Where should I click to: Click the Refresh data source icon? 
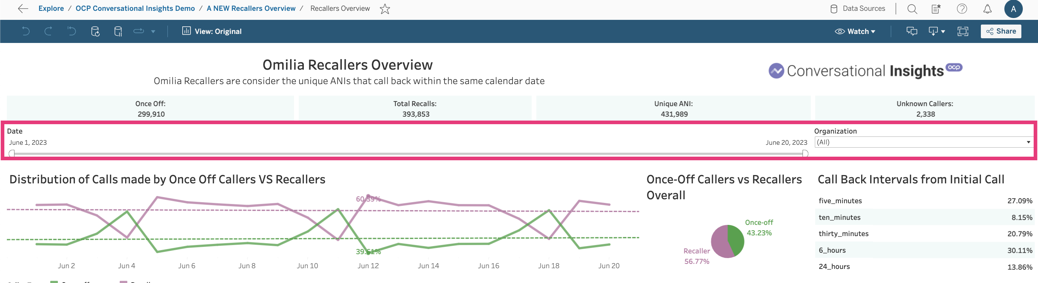(x=95, y=31)
